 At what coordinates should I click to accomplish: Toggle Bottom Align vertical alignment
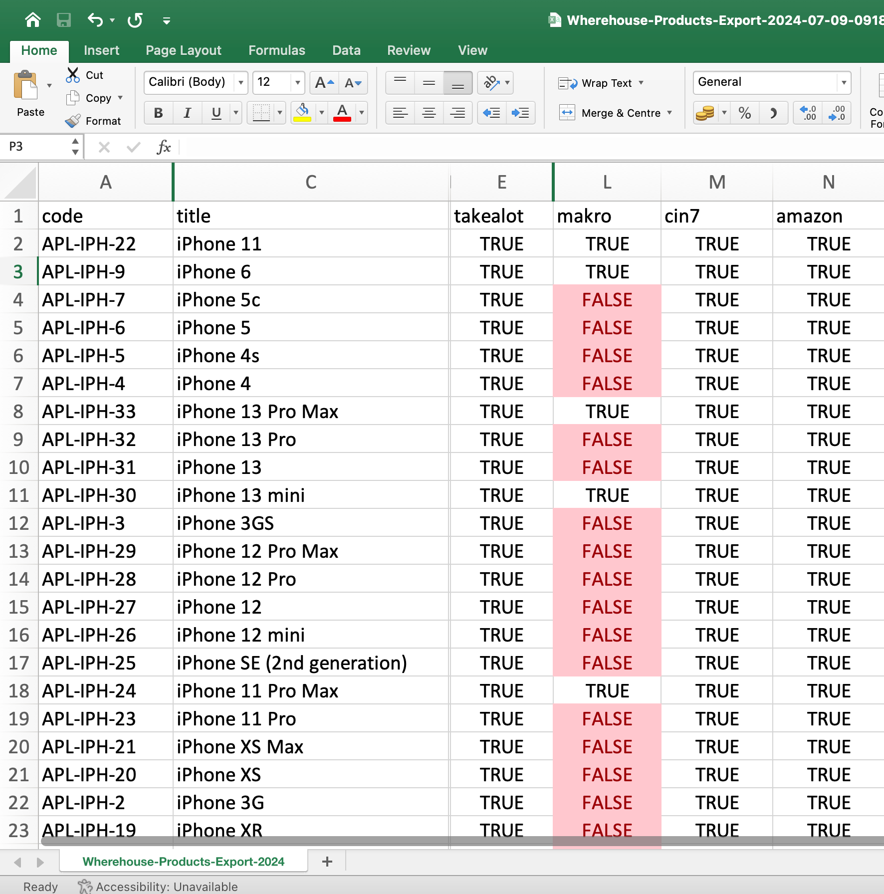coord(458,83)
